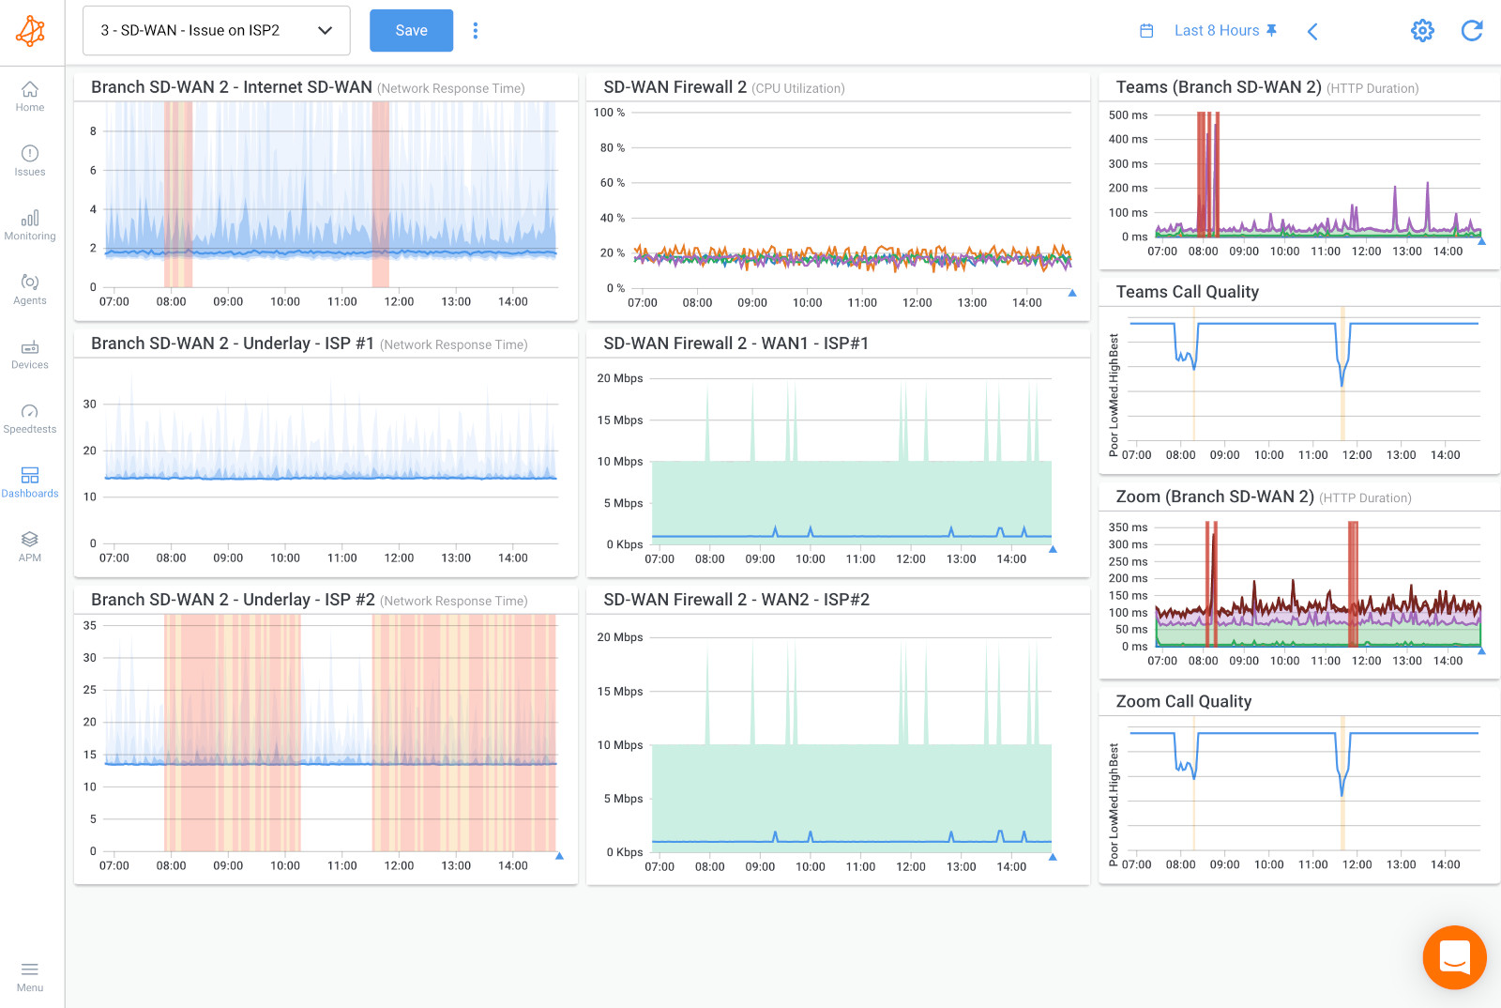Image resolution: width=1501 pixels, height=1008 pixels.
Task: Open the APM section
Action: pyautogui.click(x=30, y=546)
